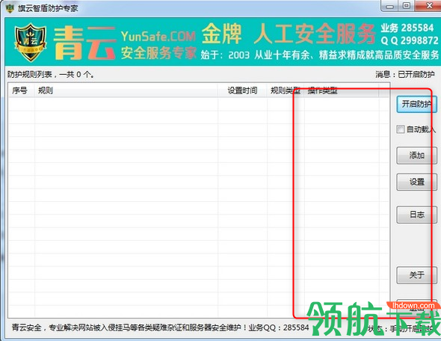Click the 青云 shield logo in the banner
The width and height of the screenshot is (441, 341).
tap(31, 43)
